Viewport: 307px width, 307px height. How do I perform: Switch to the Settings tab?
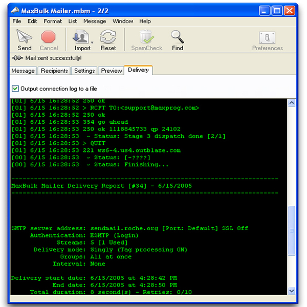coord(84,71)
